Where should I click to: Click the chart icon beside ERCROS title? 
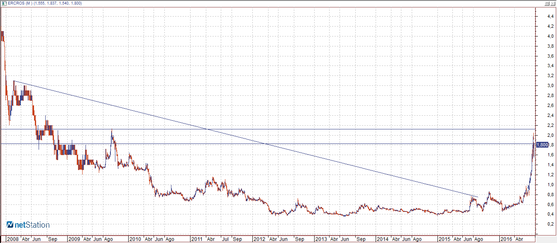pos(3,3)
